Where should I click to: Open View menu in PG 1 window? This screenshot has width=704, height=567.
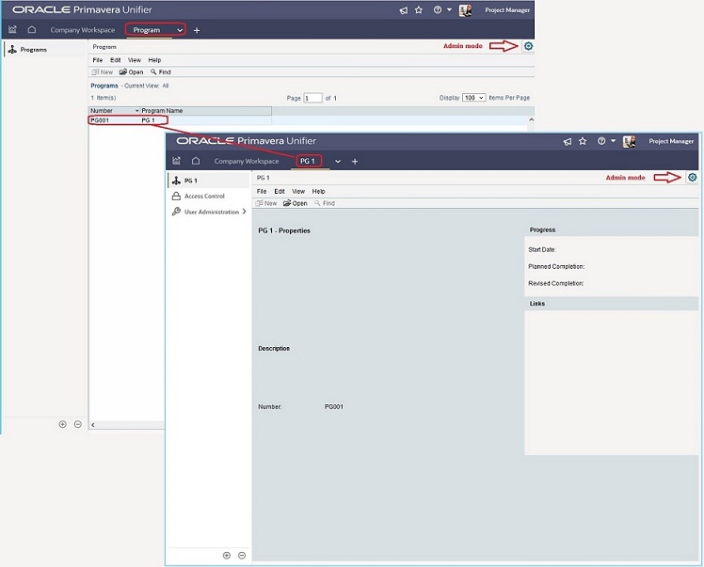click(298, 192)
